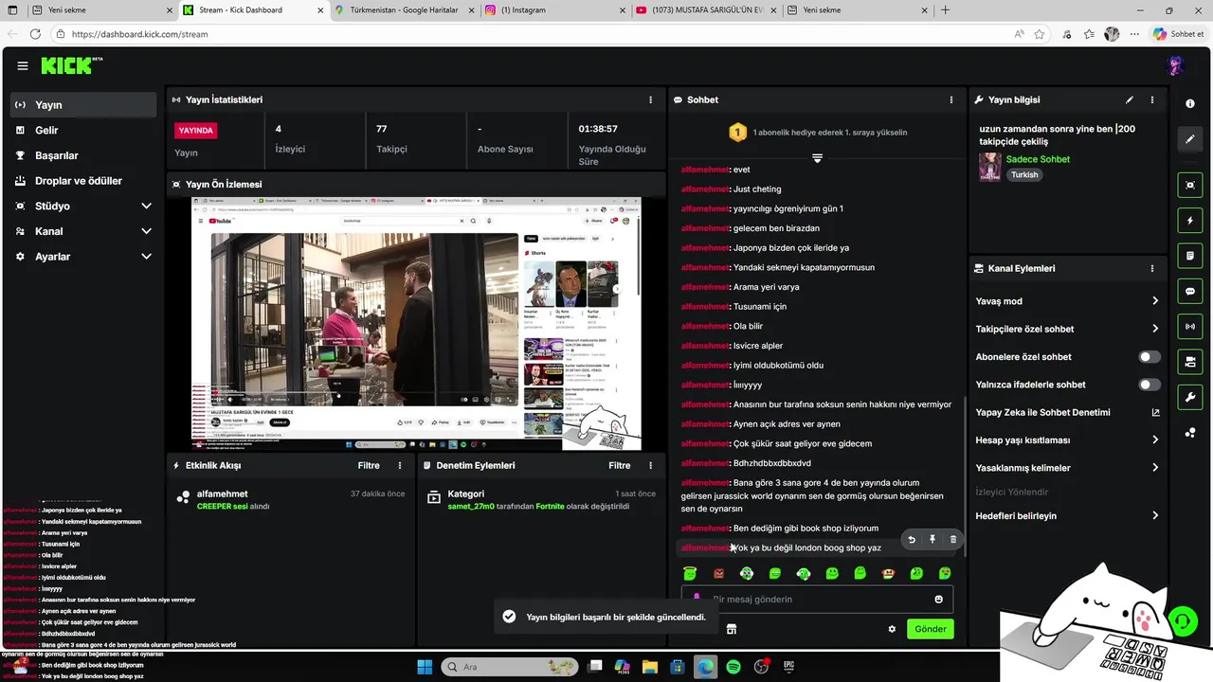Open the green headset support button

tap(1184, 621)
